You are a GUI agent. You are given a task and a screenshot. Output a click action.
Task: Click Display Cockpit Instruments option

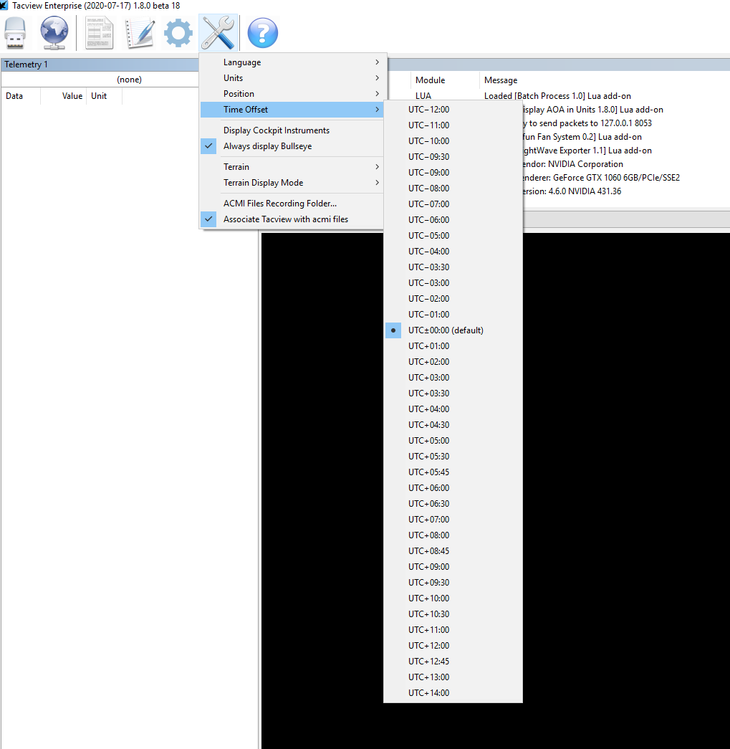(292, 130)
